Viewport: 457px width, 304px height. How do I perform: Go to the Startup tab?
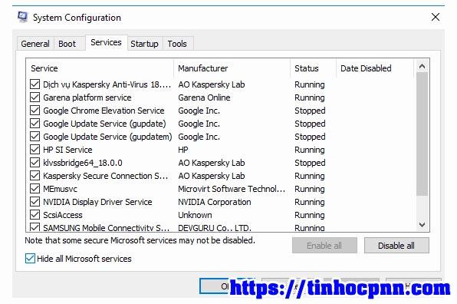[x=145, y=44]
